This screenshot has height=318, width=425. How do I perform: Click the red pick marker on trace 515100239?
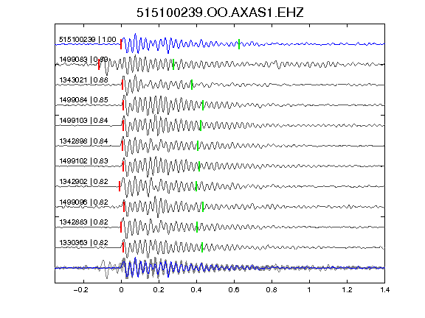pyautogui.click(x=121, y=44)
